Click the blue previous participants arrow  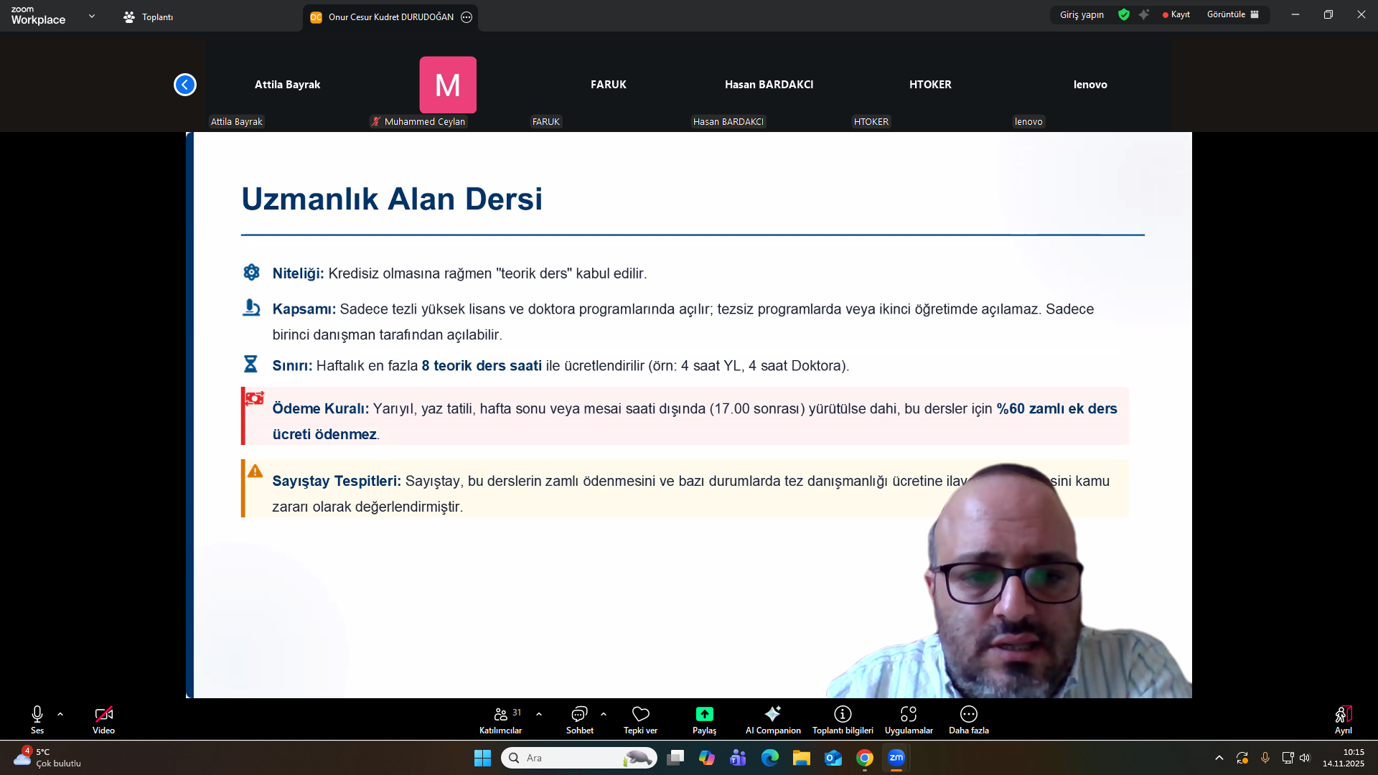(x=185, y=85)
